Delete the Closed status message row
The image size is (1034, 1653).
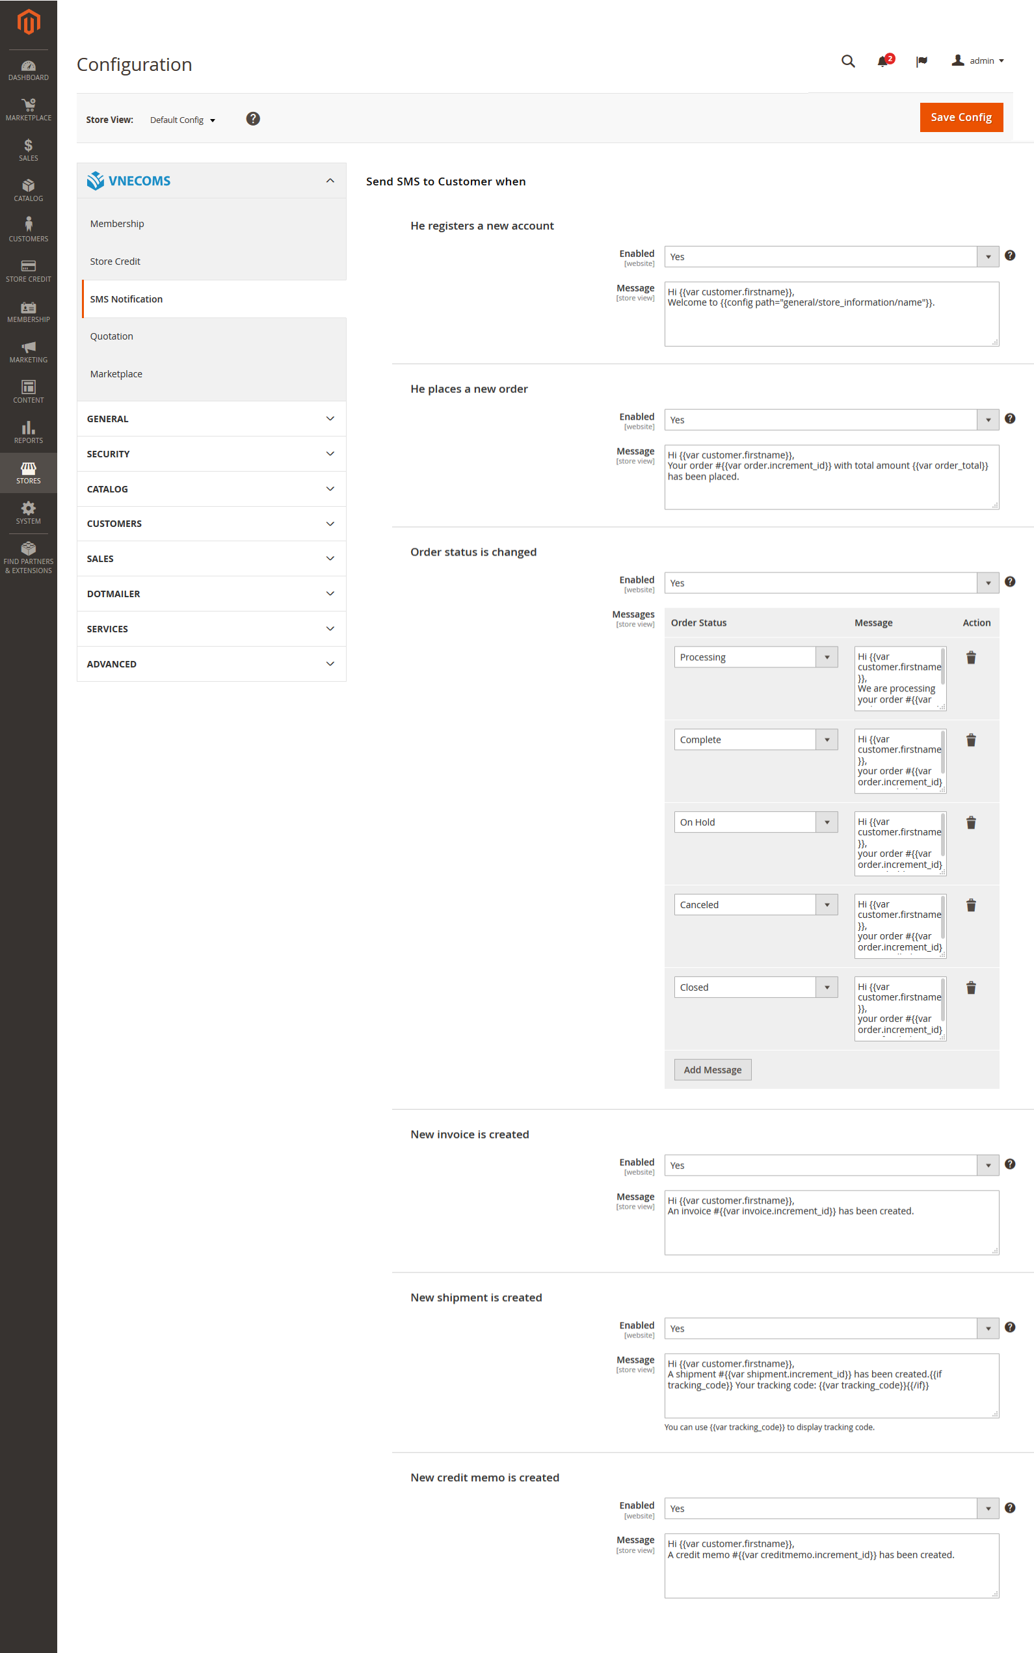970,988
